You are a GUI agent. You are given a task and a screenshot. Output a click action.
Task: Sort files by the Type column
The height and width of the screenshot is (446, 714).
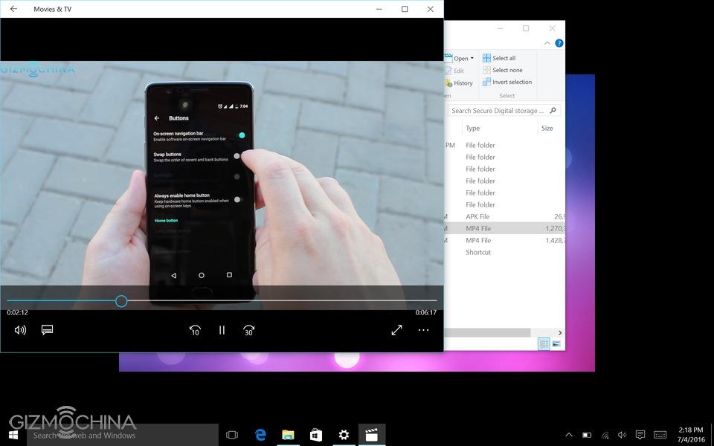[x=473, y=128]
